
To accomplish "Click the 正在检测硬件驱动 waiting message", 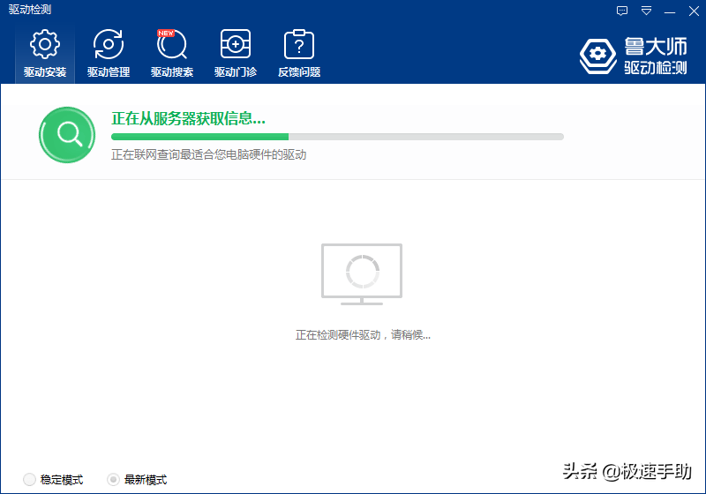I will 363,335.
